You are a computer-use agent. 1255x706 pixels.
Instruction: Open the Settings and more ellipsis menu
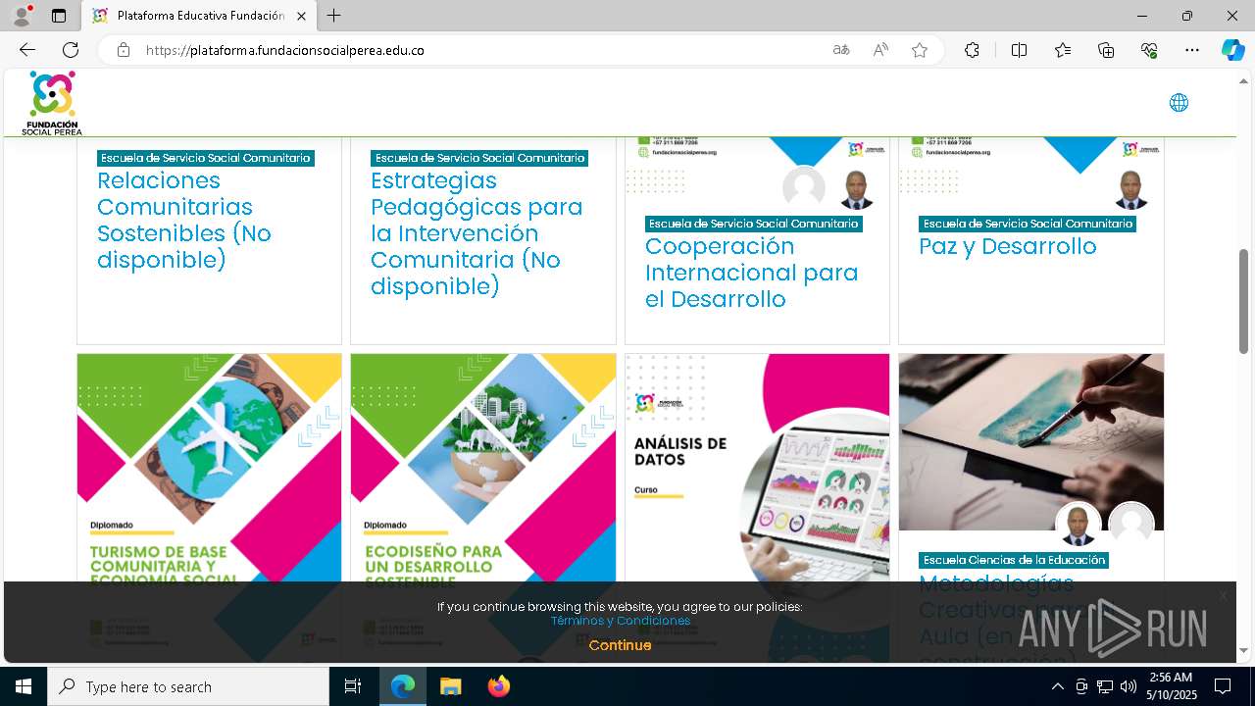click(1192, 50)
